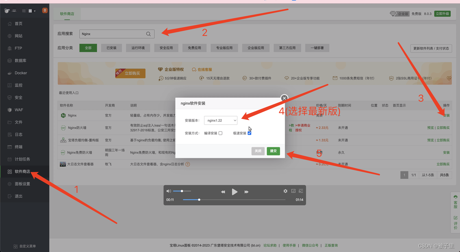Open the nginx1.22 version dropdown
This screenshot has width=460, height=252.
tap(221, 120)
